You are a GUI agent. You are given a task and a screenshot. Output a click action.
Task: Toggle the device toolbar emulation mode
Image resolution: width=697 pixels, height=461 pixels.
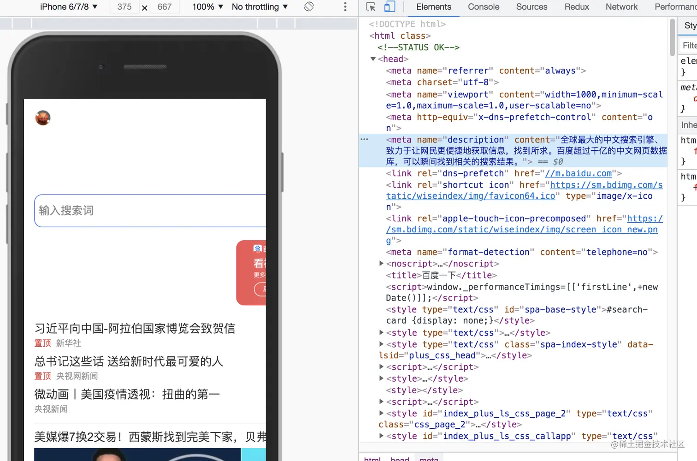click(x=390, y=6)
